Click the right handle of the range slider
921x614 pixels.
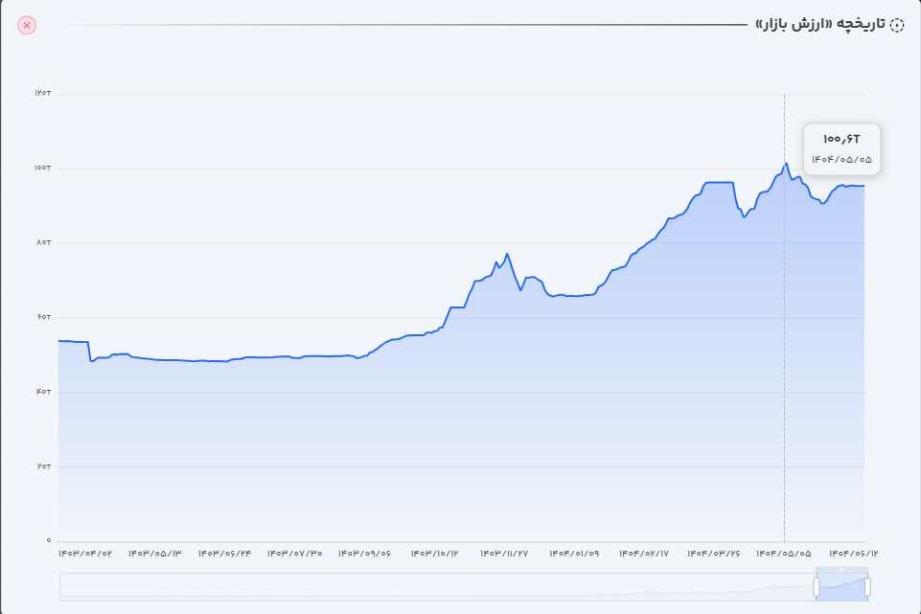pyautogui.click(x=867, y=586)
